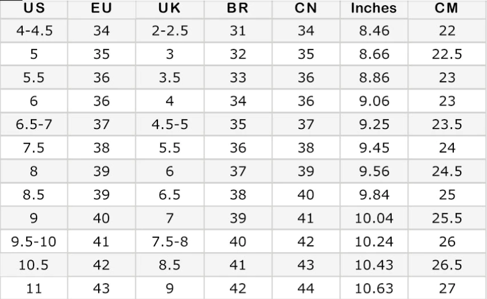The image size is (487, 299).
Task: Select the 26.5 CM cell
Action: point(447,265)
